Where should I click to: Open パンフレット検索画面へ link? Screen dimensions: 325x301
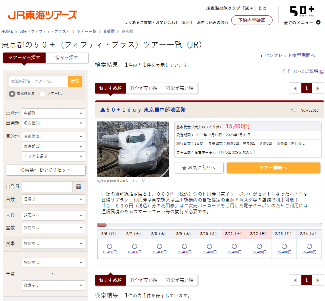(x=290, y=55)
